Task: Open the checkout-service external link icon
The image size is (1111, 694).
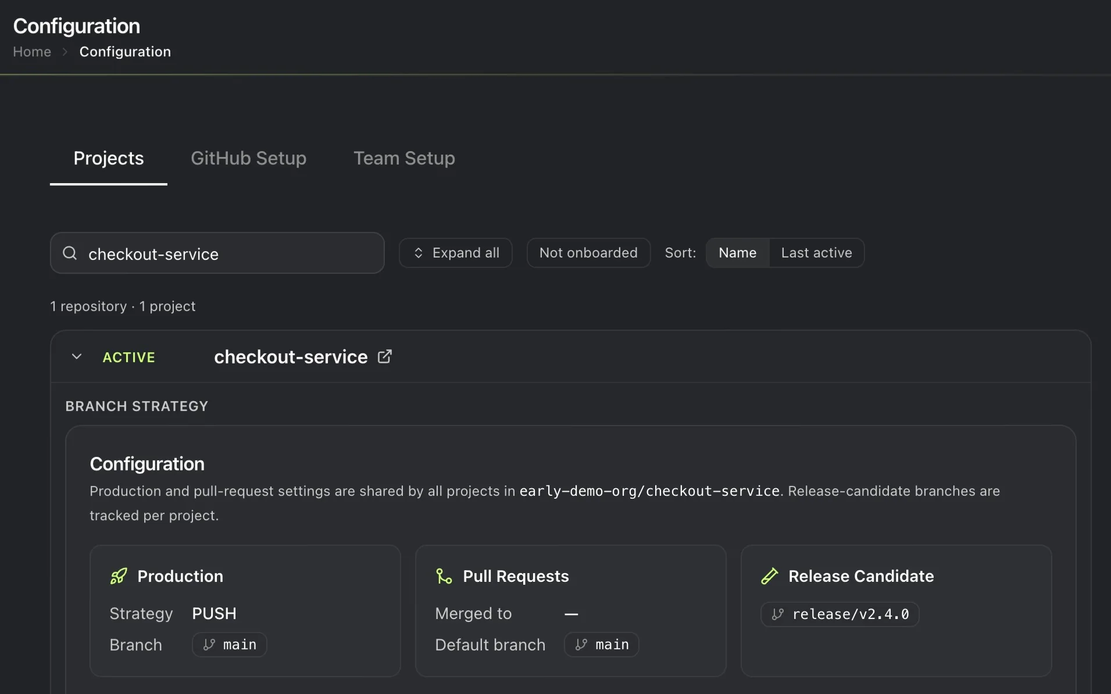Action: pos(385,356)
